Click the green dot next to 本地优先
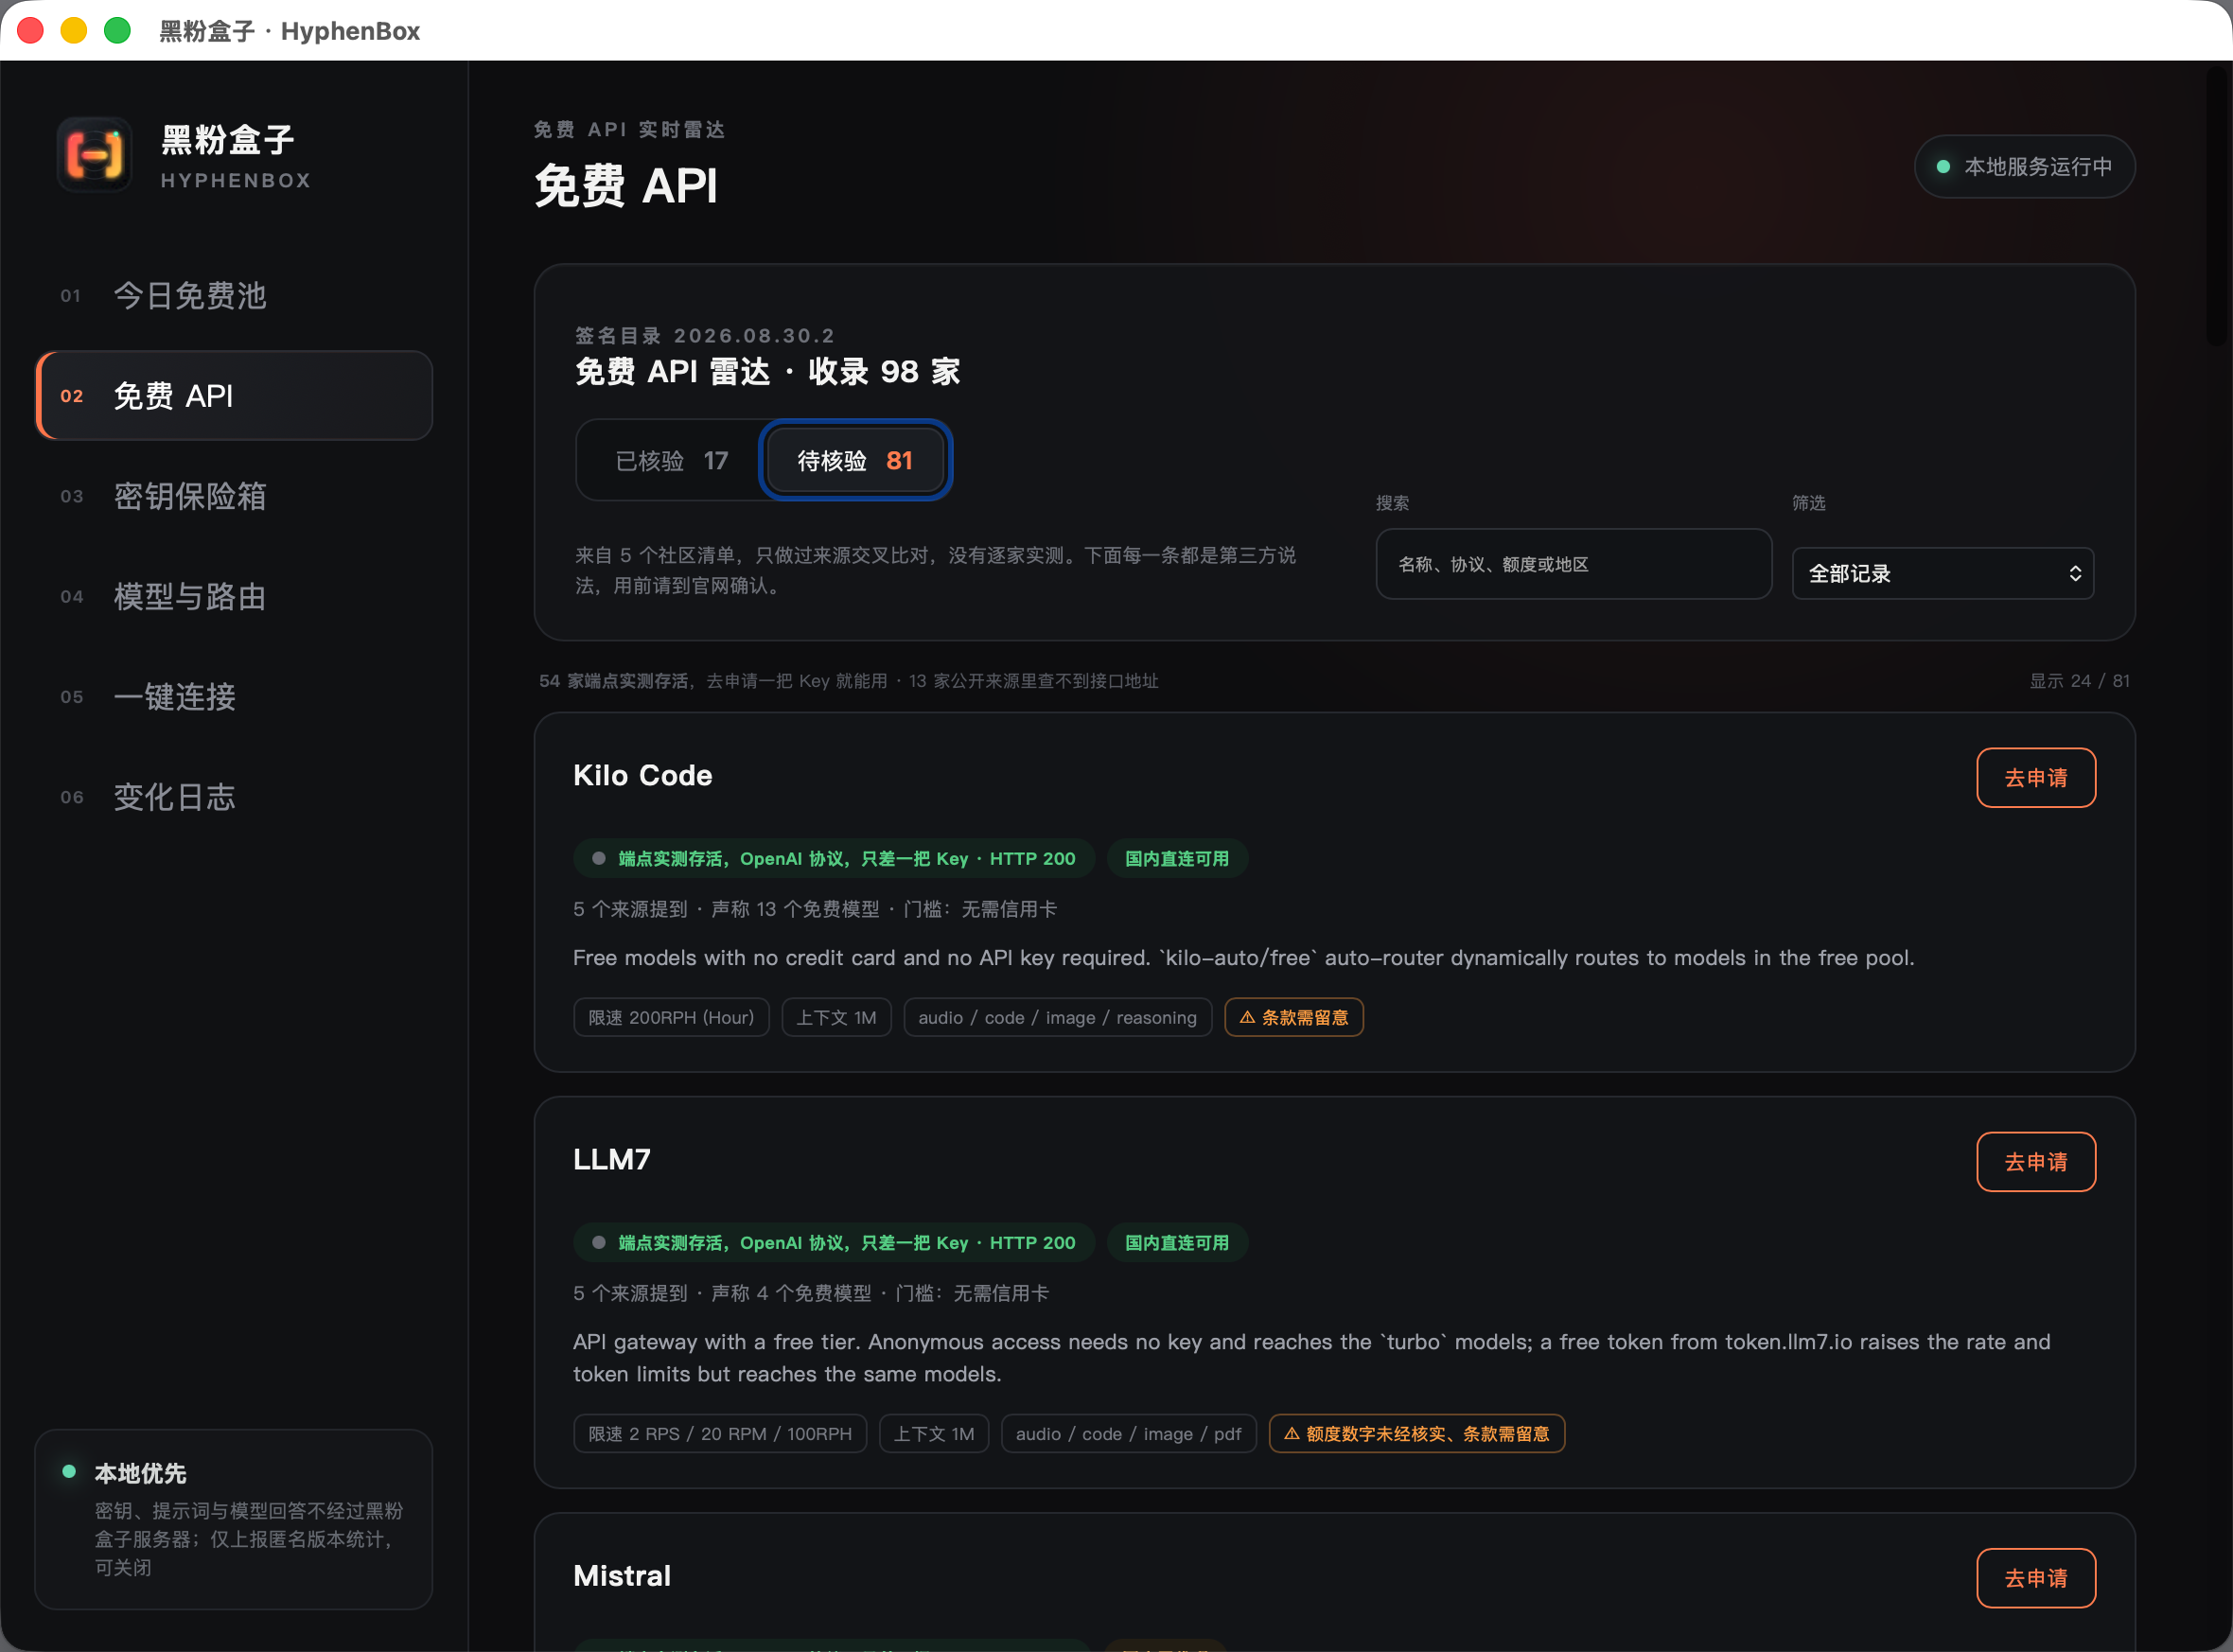 69,1471
